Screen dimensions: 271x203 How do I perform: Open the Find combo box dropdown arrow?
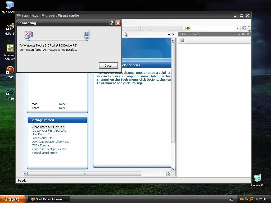[238, 28]
